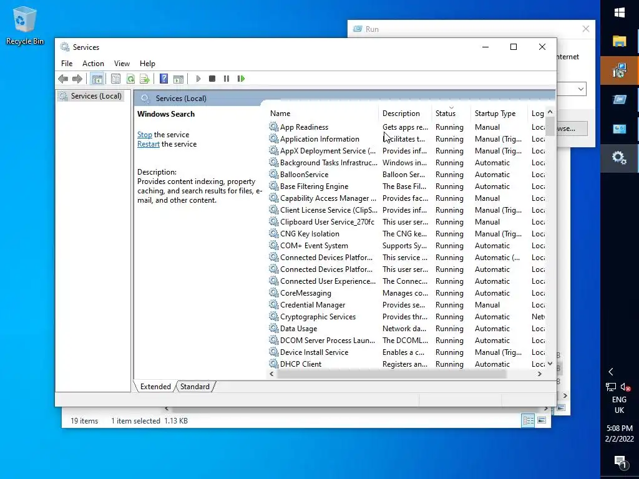Viewport: 639px width, 479px height.
Task: Click gear icon beside CoreMessaging
Action: coord(274,293)
